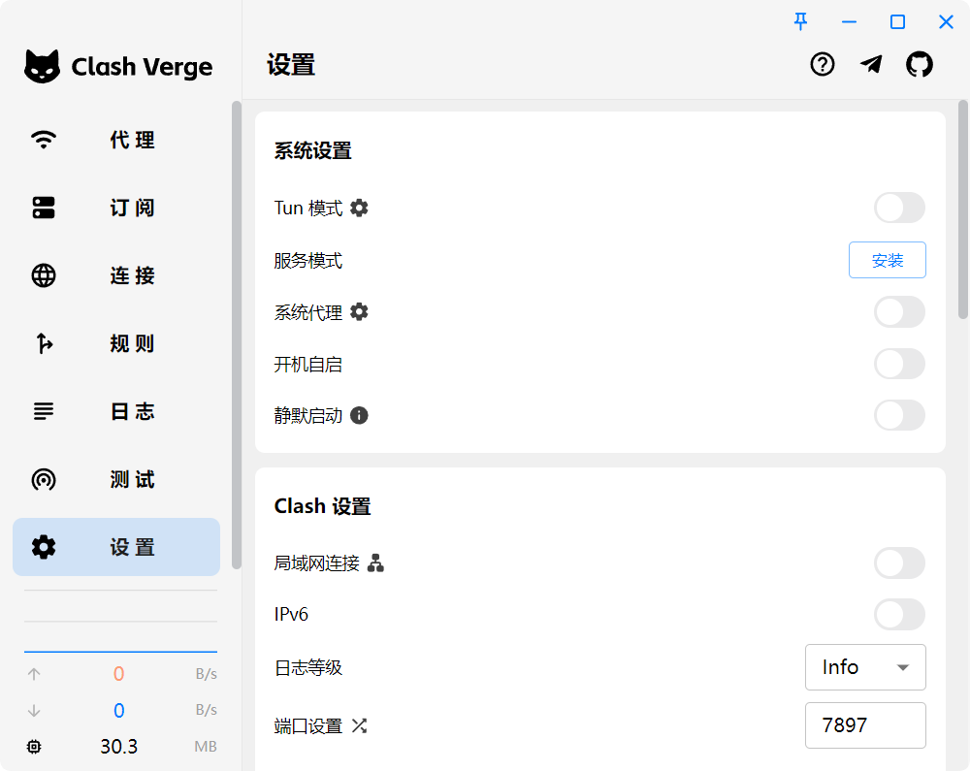Enable the IPv6 toggle
The image size is (970, 771).
(x=899, y=614)
